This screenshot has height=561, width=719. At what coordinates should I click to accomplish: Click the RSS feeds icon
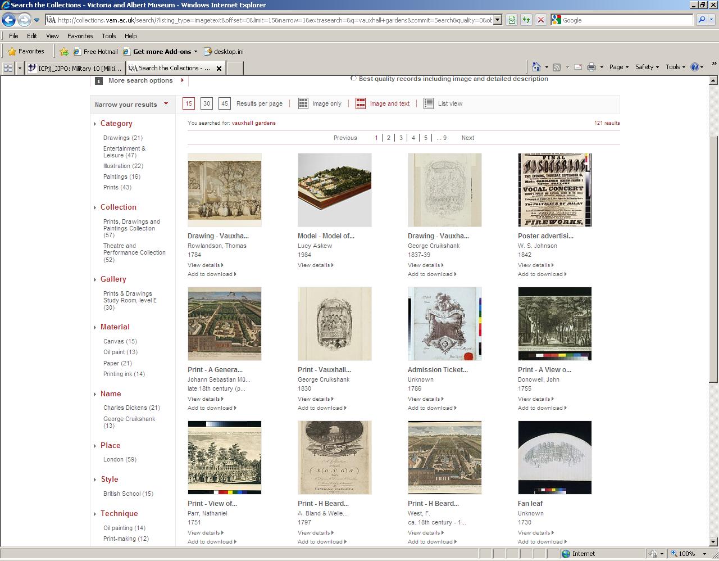click(x=557, y=66)
